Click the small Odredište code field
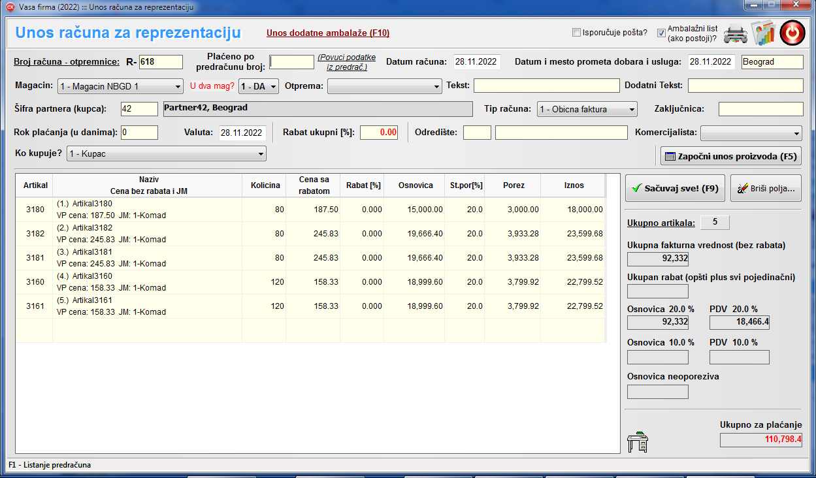 click(477, 133)
